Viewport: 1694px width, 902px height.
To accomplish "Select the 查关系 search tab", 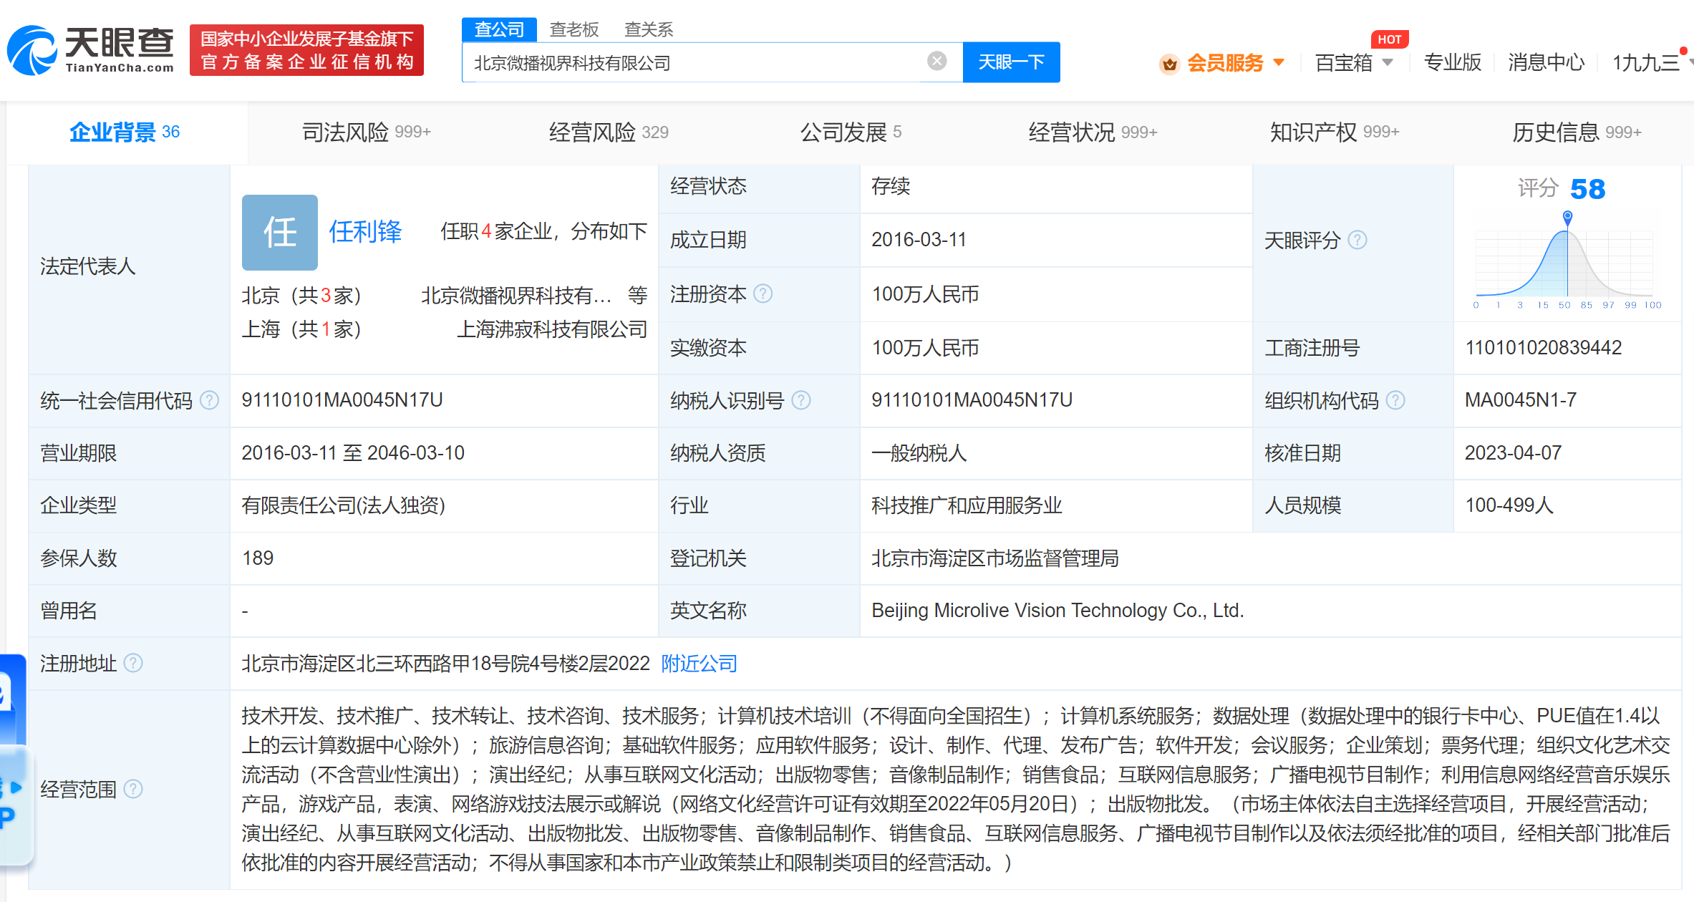I will tap(649, 29).
